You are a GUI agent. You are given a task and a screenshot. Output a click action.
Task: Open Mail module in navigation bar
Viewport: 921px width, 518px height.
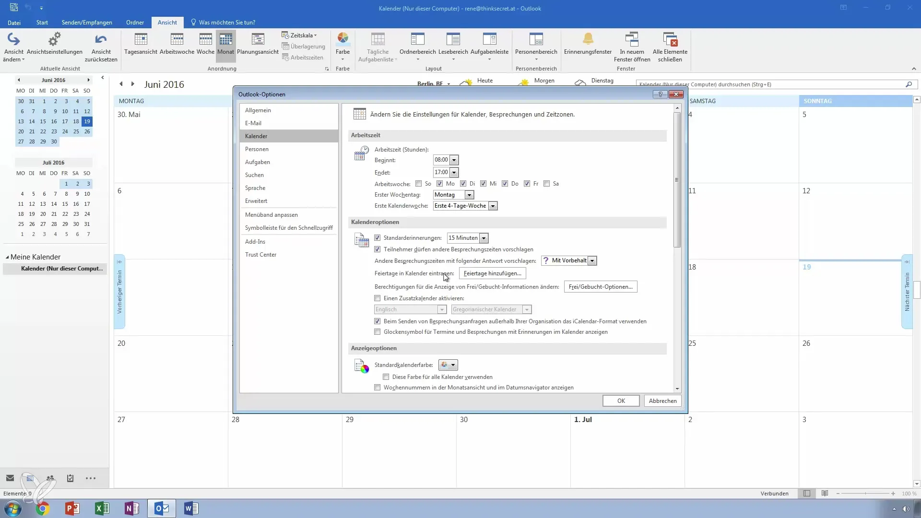tap(10, 478)
